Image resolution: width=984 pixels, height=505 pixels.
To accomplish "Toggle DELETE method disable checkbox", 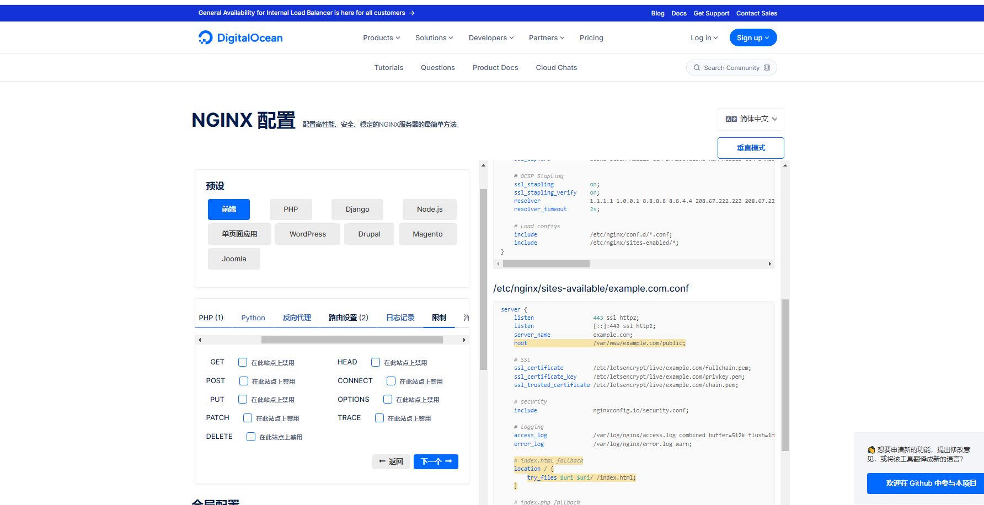I will 251,437.
